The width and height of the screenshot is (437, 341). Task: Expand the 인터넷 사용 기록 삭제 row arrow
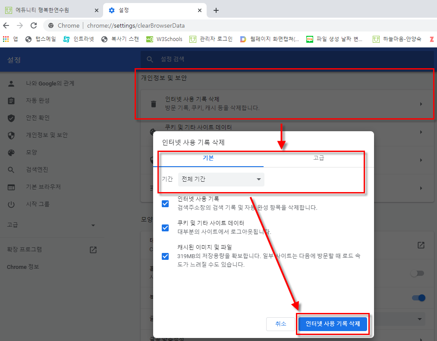coord(421,104)
